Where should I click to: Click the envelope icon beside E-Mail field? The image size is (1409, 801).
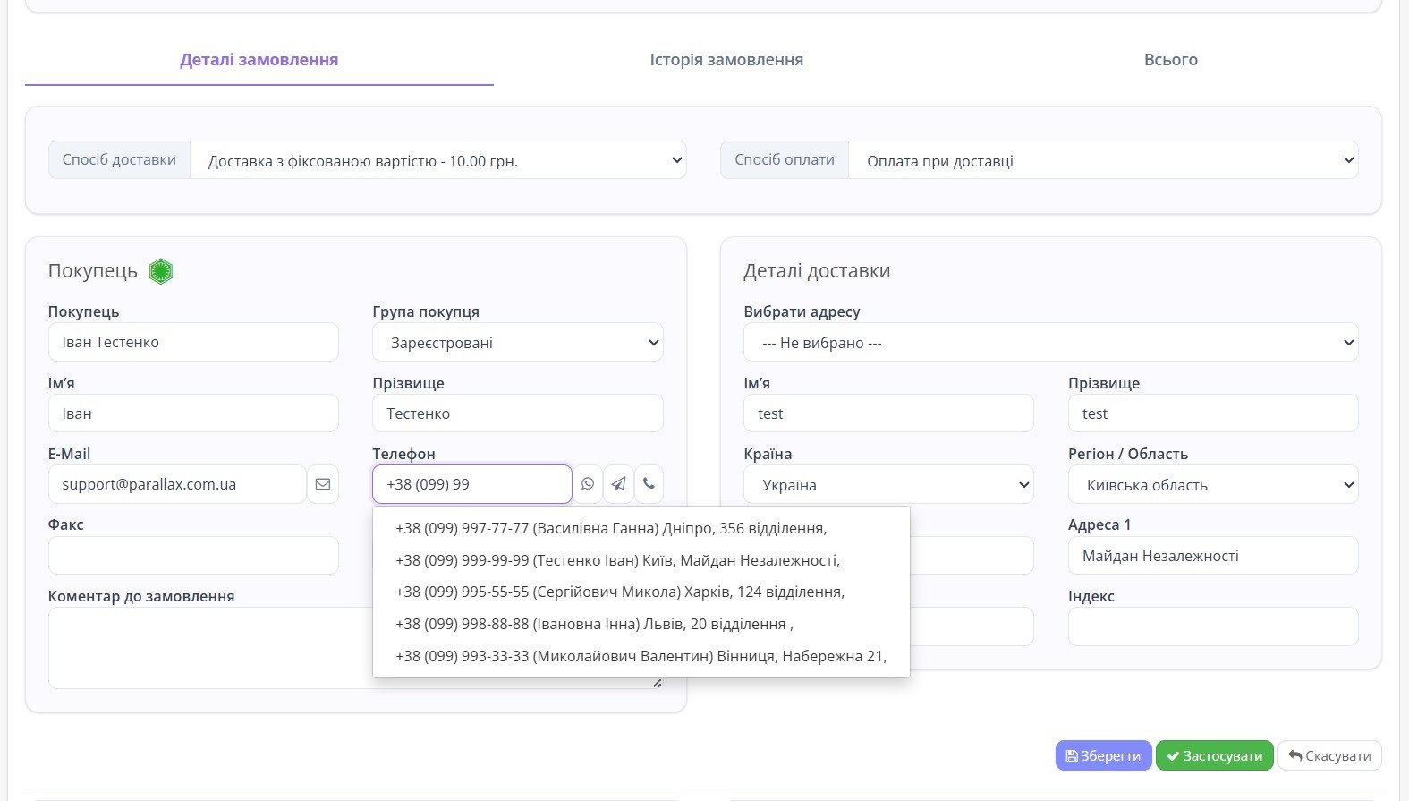[x=323, y=484]
